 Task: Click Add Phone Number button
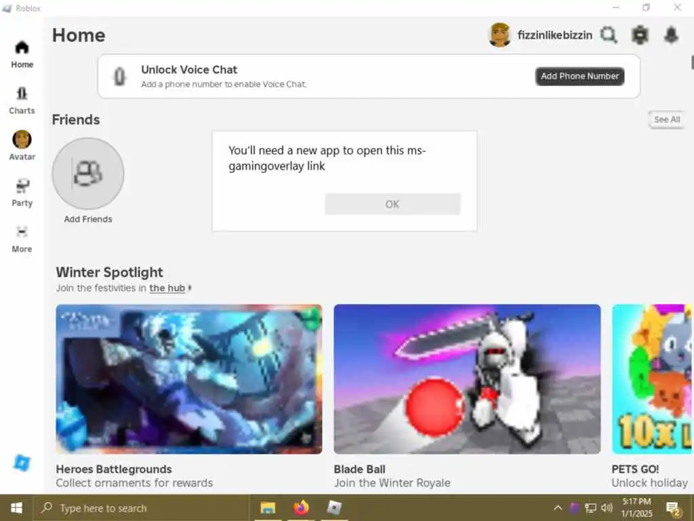coord(580,76)
